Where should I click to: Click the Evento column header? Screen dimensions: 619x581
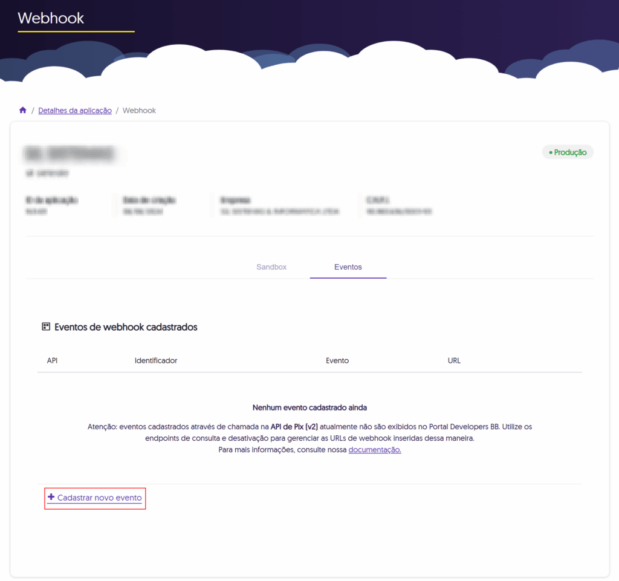tap(337, 360)
